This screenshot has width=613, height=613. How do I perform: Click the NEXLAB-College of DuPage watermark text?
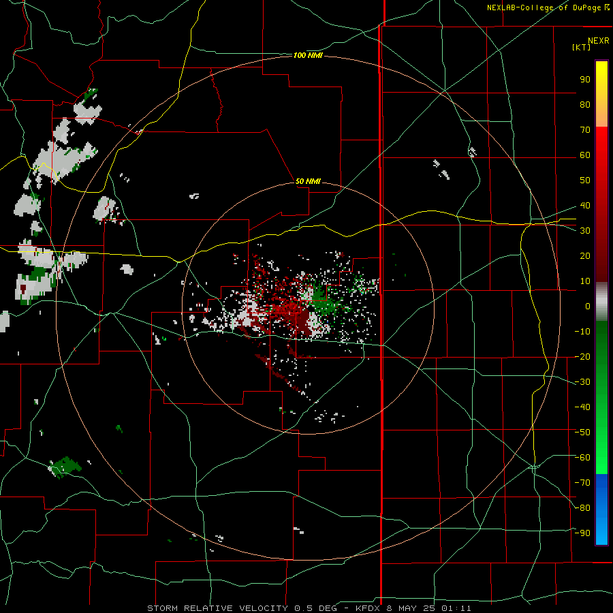click(548, 7)
